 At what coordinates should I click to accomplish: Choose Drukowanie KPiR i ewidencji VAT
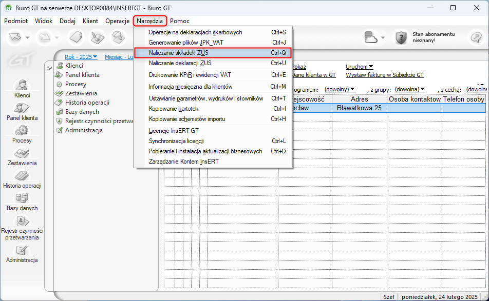click(213, 75)
